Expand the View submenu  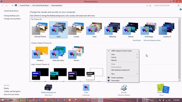pos(123,54)
